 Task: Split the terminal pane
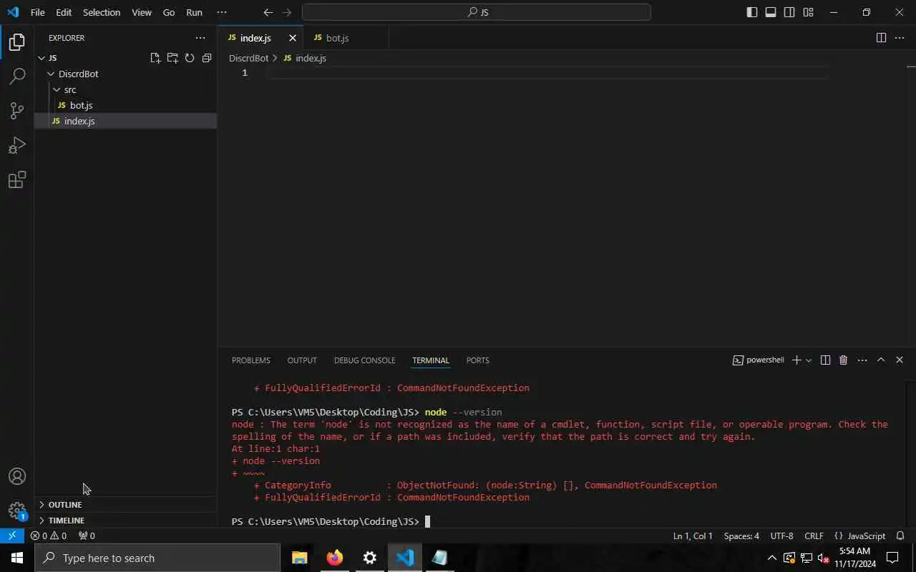(x=825, y=360)
